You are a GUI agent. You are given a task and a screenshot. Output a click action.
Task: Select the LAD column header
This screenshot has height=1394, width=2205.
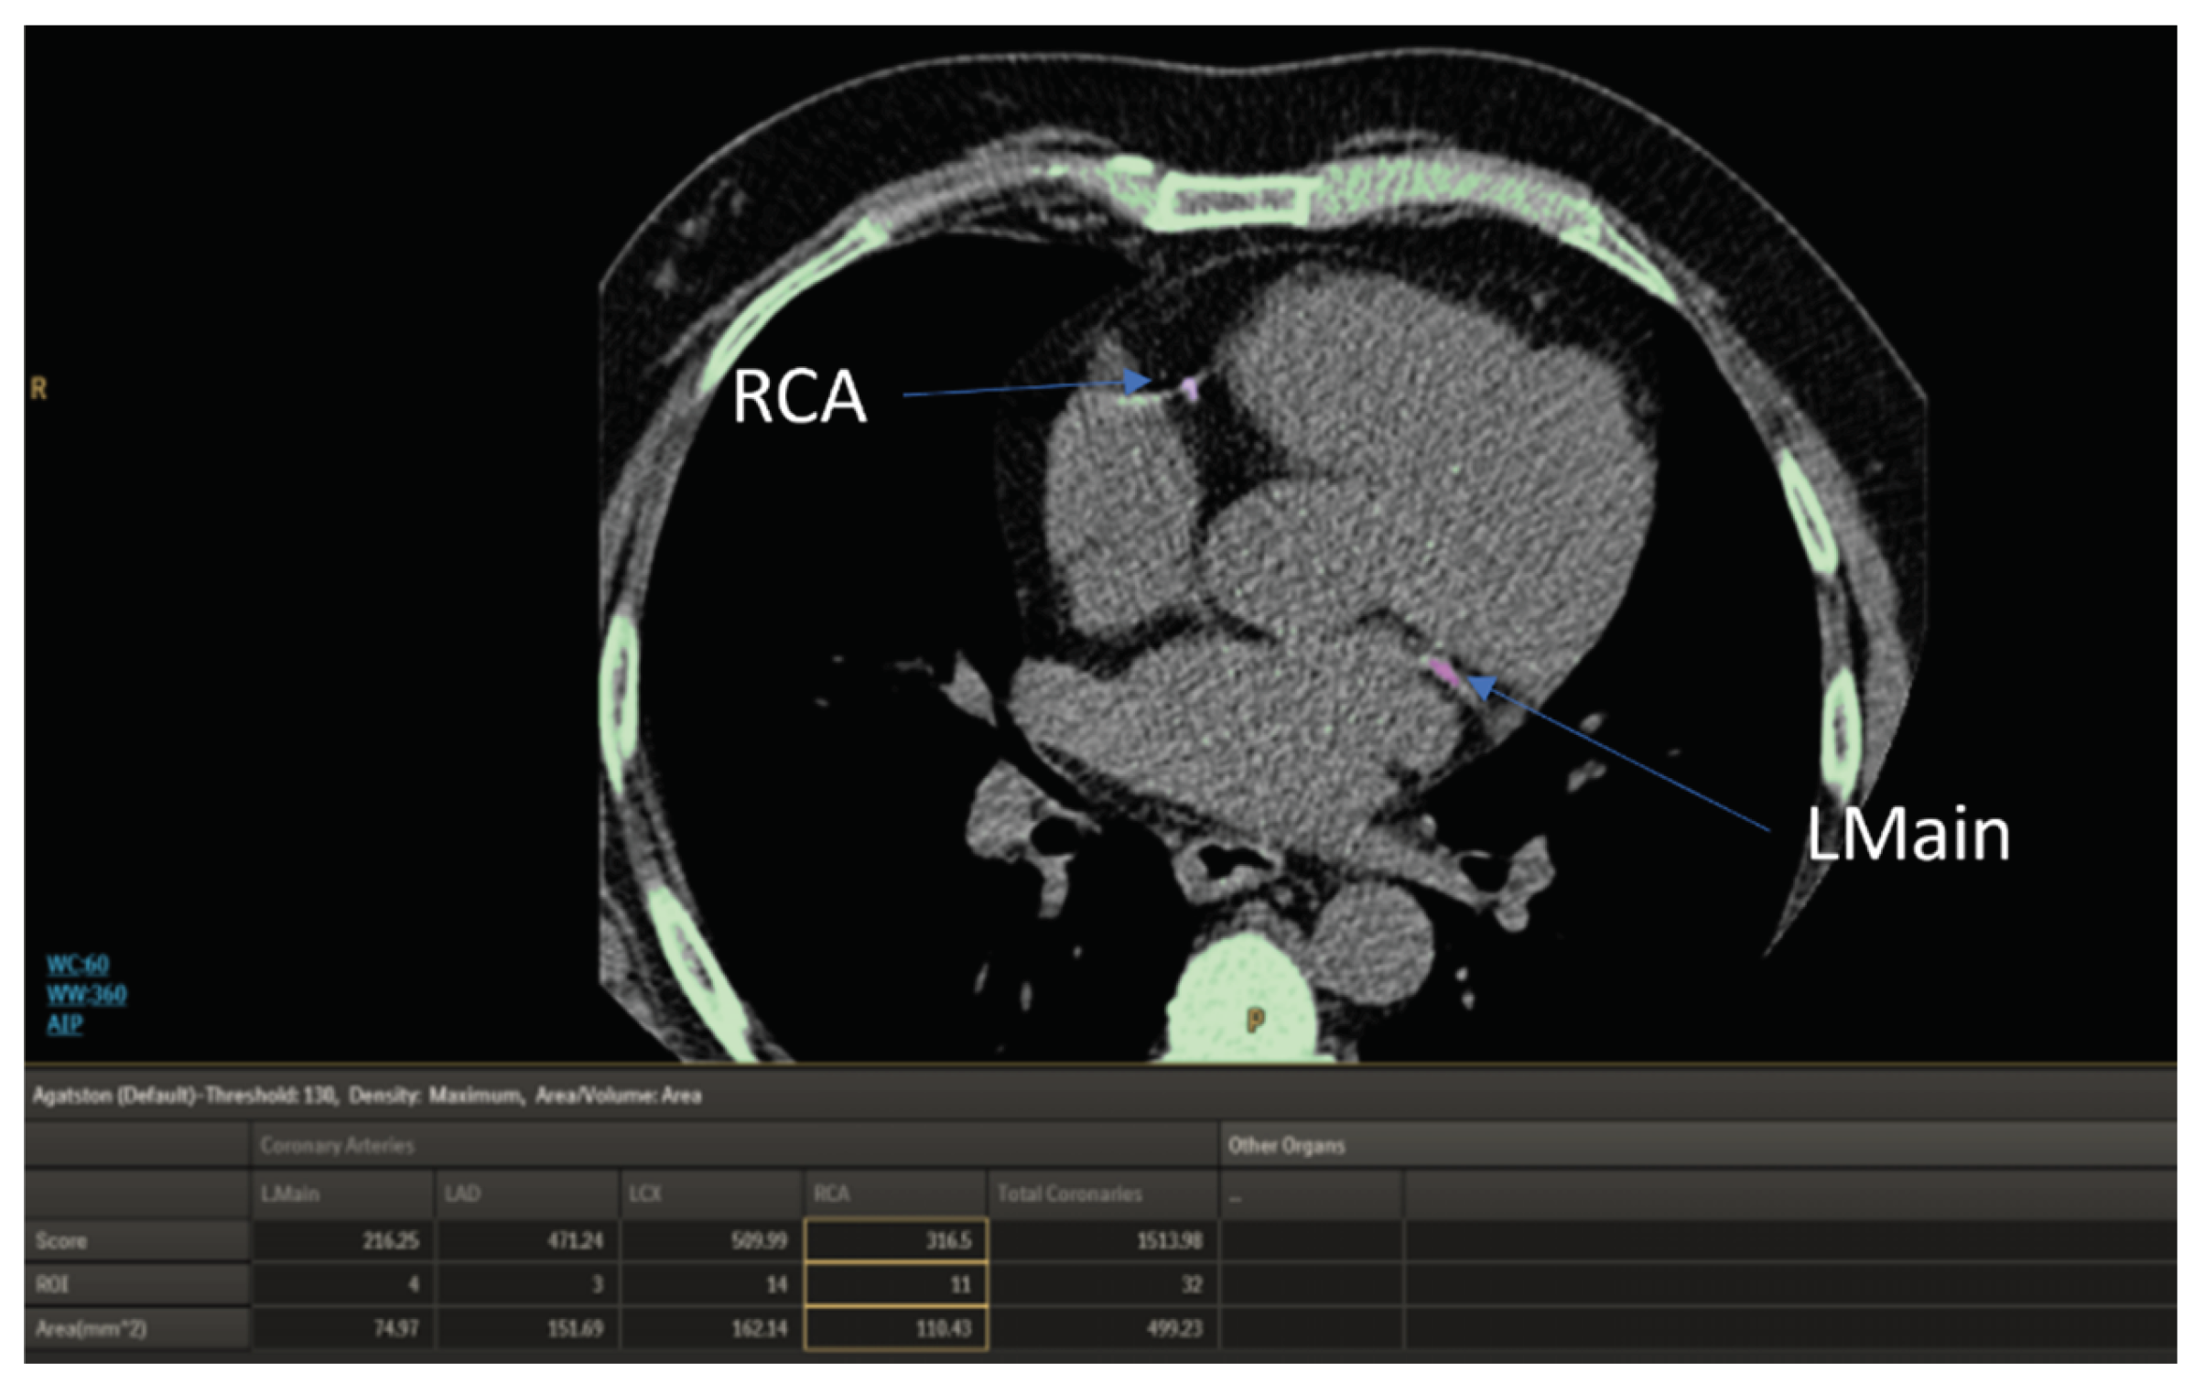462,1194
